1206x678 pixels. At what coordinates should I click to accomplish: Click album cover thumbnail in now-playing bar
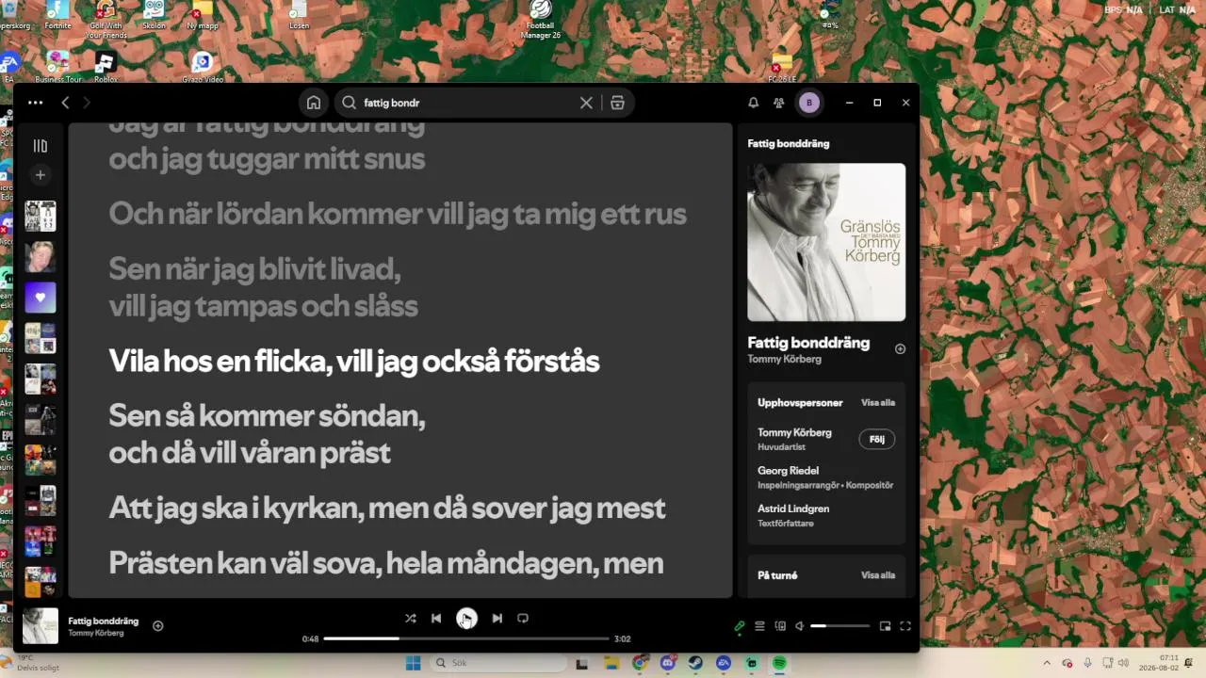[x=41, y=626]
